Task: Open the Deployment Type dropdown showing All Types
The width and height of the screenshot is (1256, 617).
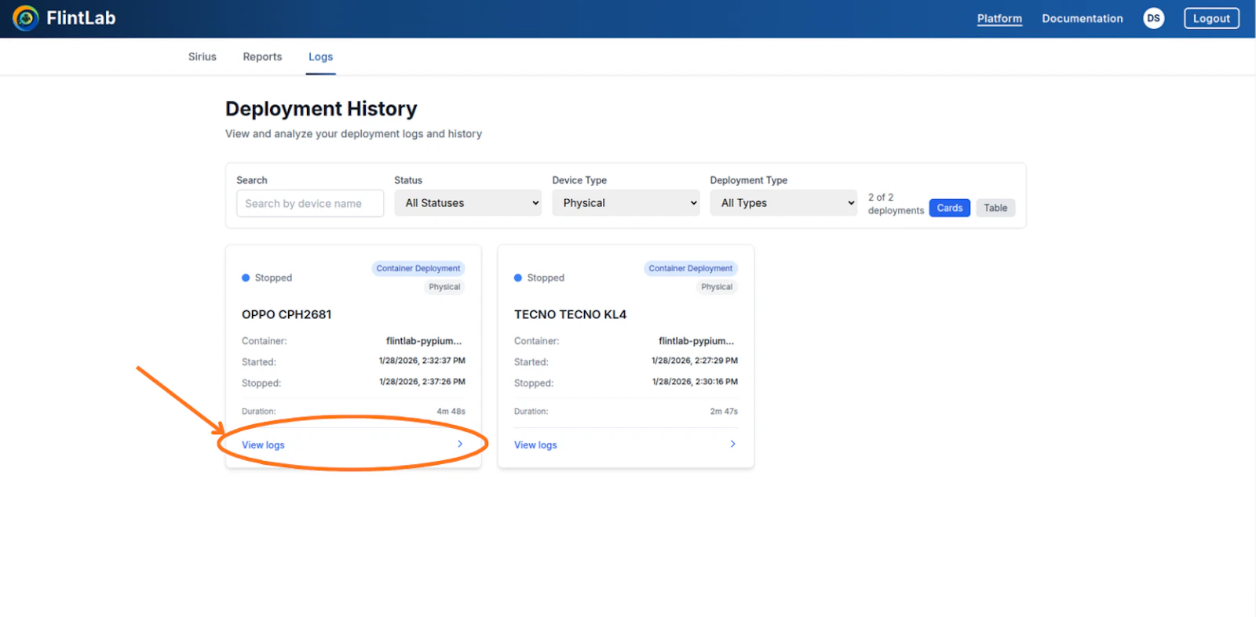Action: click(783, 203)
